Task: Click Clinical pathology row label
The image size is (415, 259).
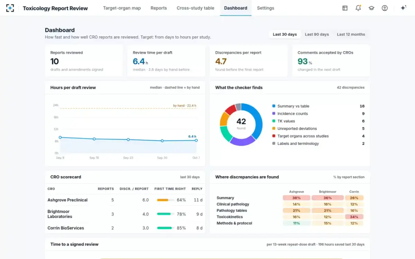Action: tap(233, 204)
